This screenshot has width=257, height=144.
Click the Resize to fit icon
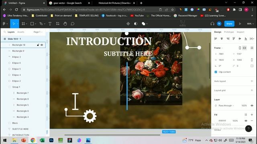click(x=252, y=48)
